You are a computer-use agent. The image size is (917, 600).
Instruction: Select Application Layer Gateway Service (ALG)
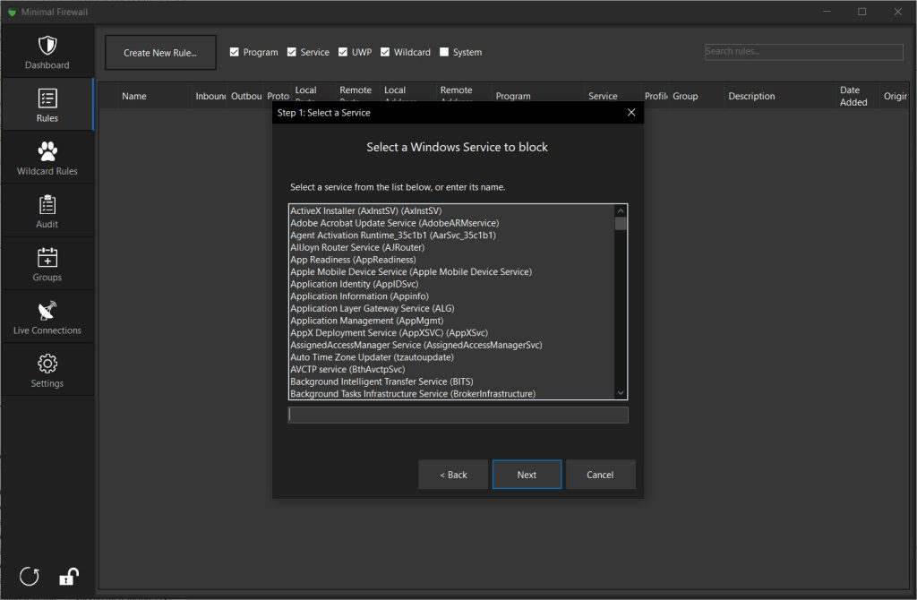pos(451,308)
